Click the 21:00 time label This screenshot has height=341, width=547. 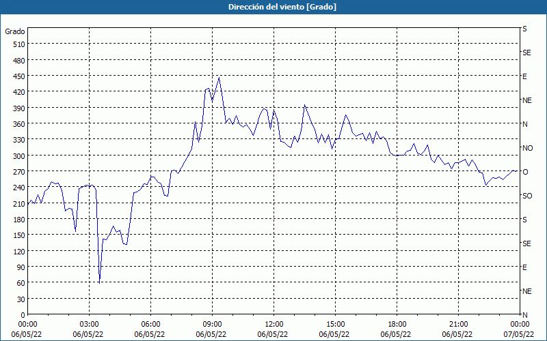pos(458,325)
